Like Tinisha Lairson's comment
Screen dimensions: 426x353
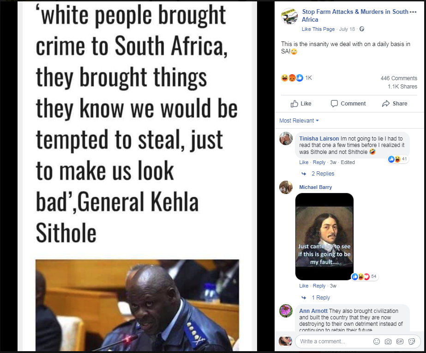click(x=304, y=162)
